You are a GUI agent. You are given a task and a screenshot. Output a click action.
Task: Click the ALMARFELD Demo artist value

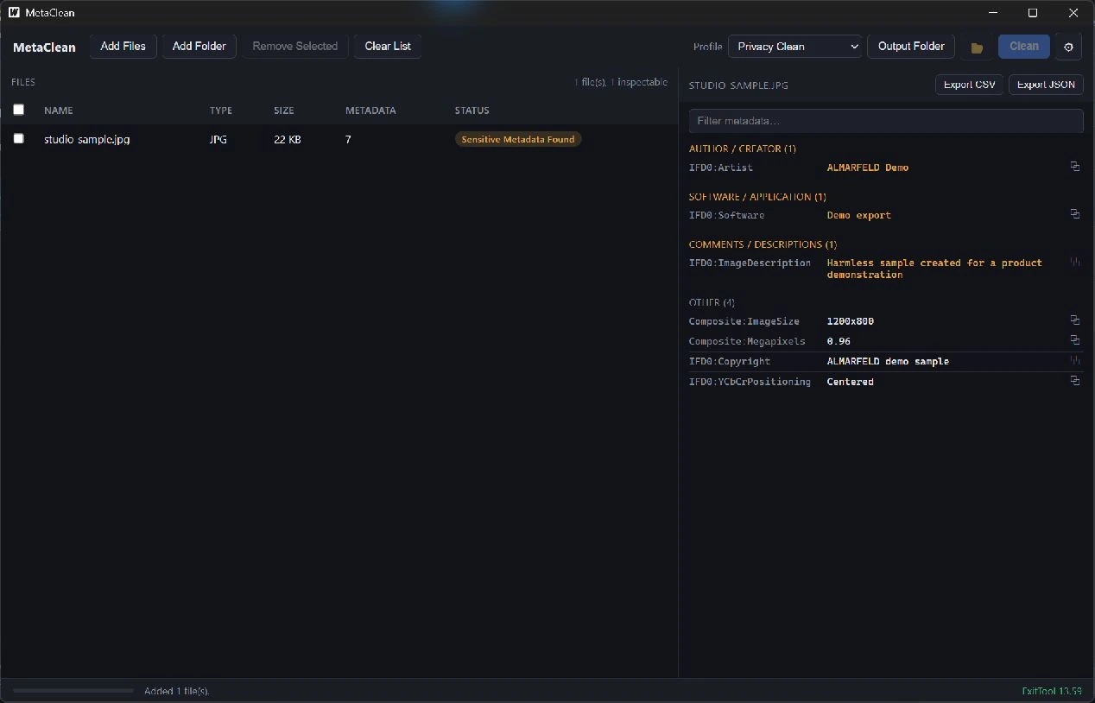[868, 168]
